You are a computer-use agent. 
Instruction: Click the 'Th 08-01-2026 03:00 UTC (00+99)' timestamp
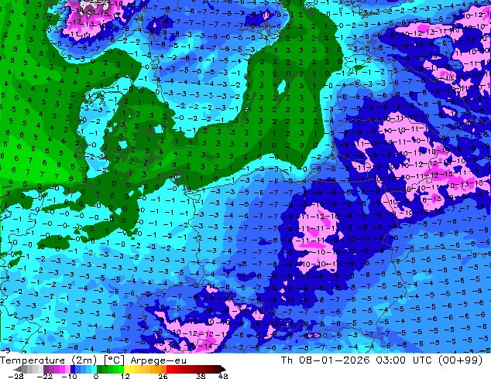coord(382,360)
